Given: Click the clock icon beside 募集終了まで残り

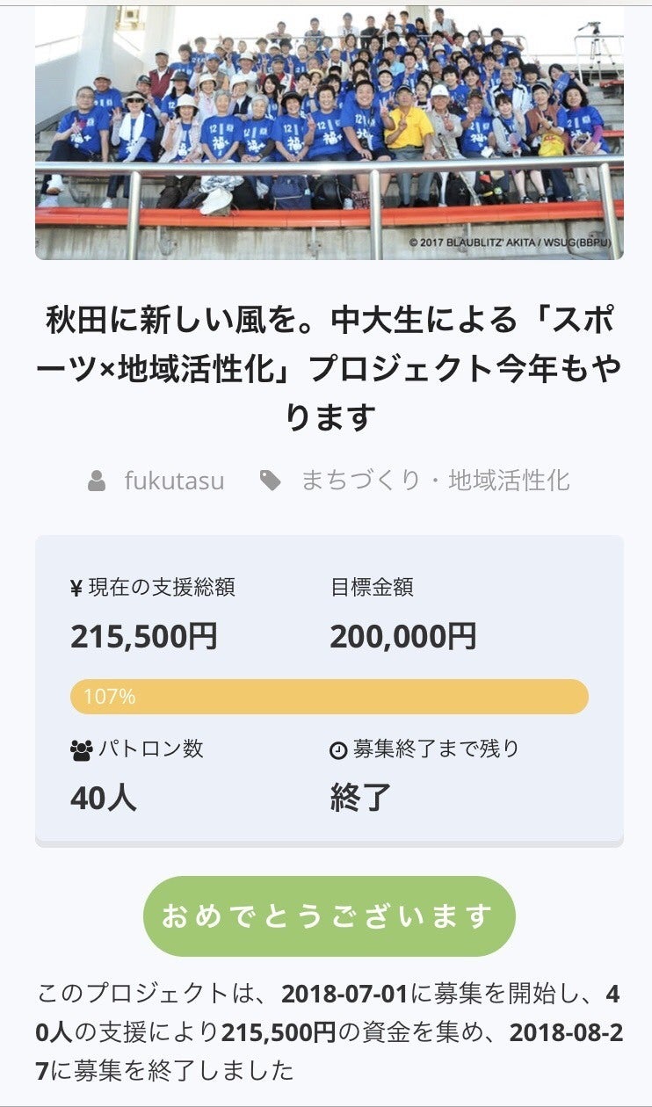Looking at the screenshot, I should tap(338, 750).
